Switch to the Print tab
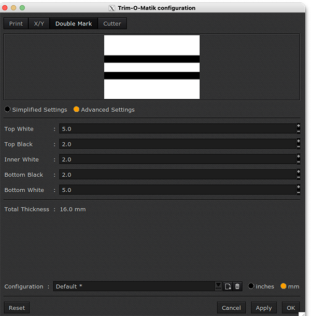 click(16, 23)
